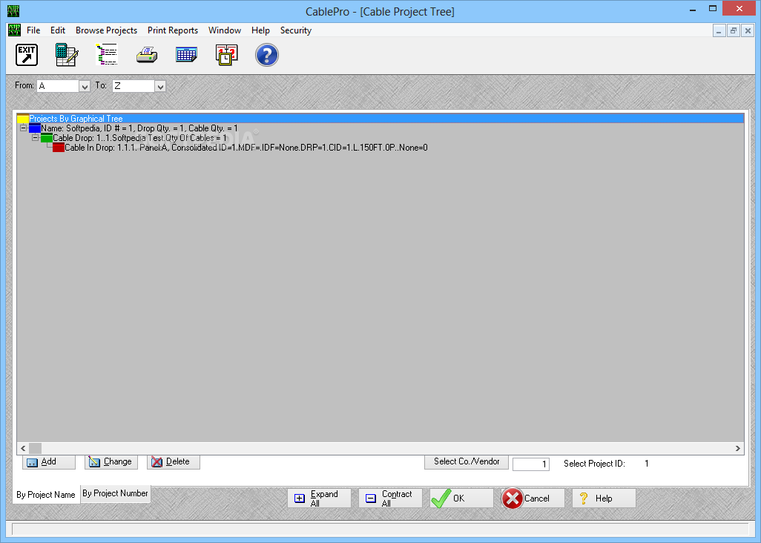This screenshot has height=543, width=761.
Task: Click Select Co./Vendor button
Action: point(467,462)
